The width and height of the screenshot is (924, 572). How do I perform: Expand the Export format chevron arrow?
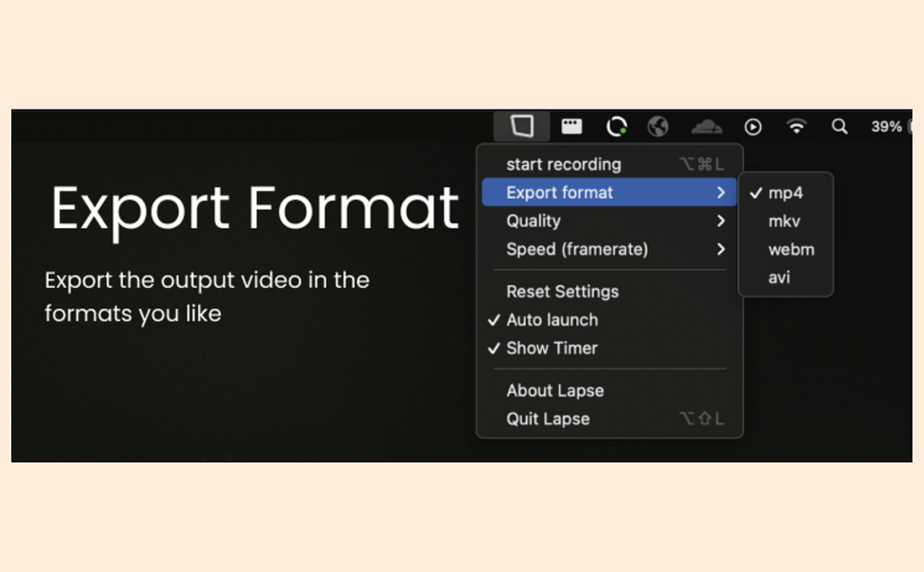tap(721, 193)
